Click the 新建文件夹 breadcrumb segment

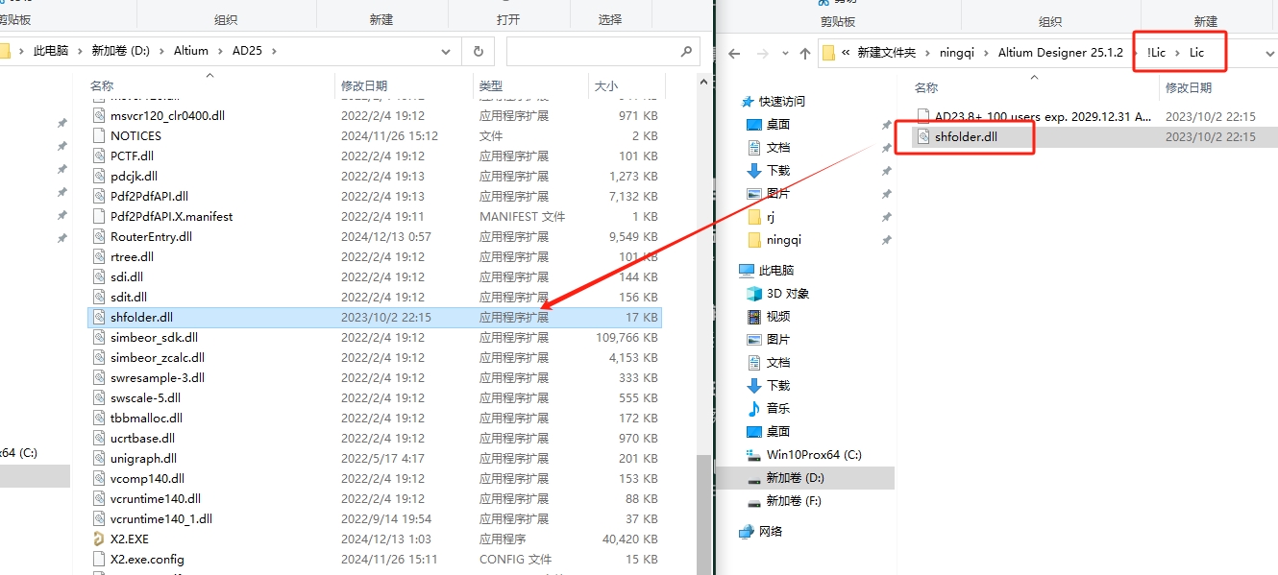pyautogui.click(x=886, y=53)
